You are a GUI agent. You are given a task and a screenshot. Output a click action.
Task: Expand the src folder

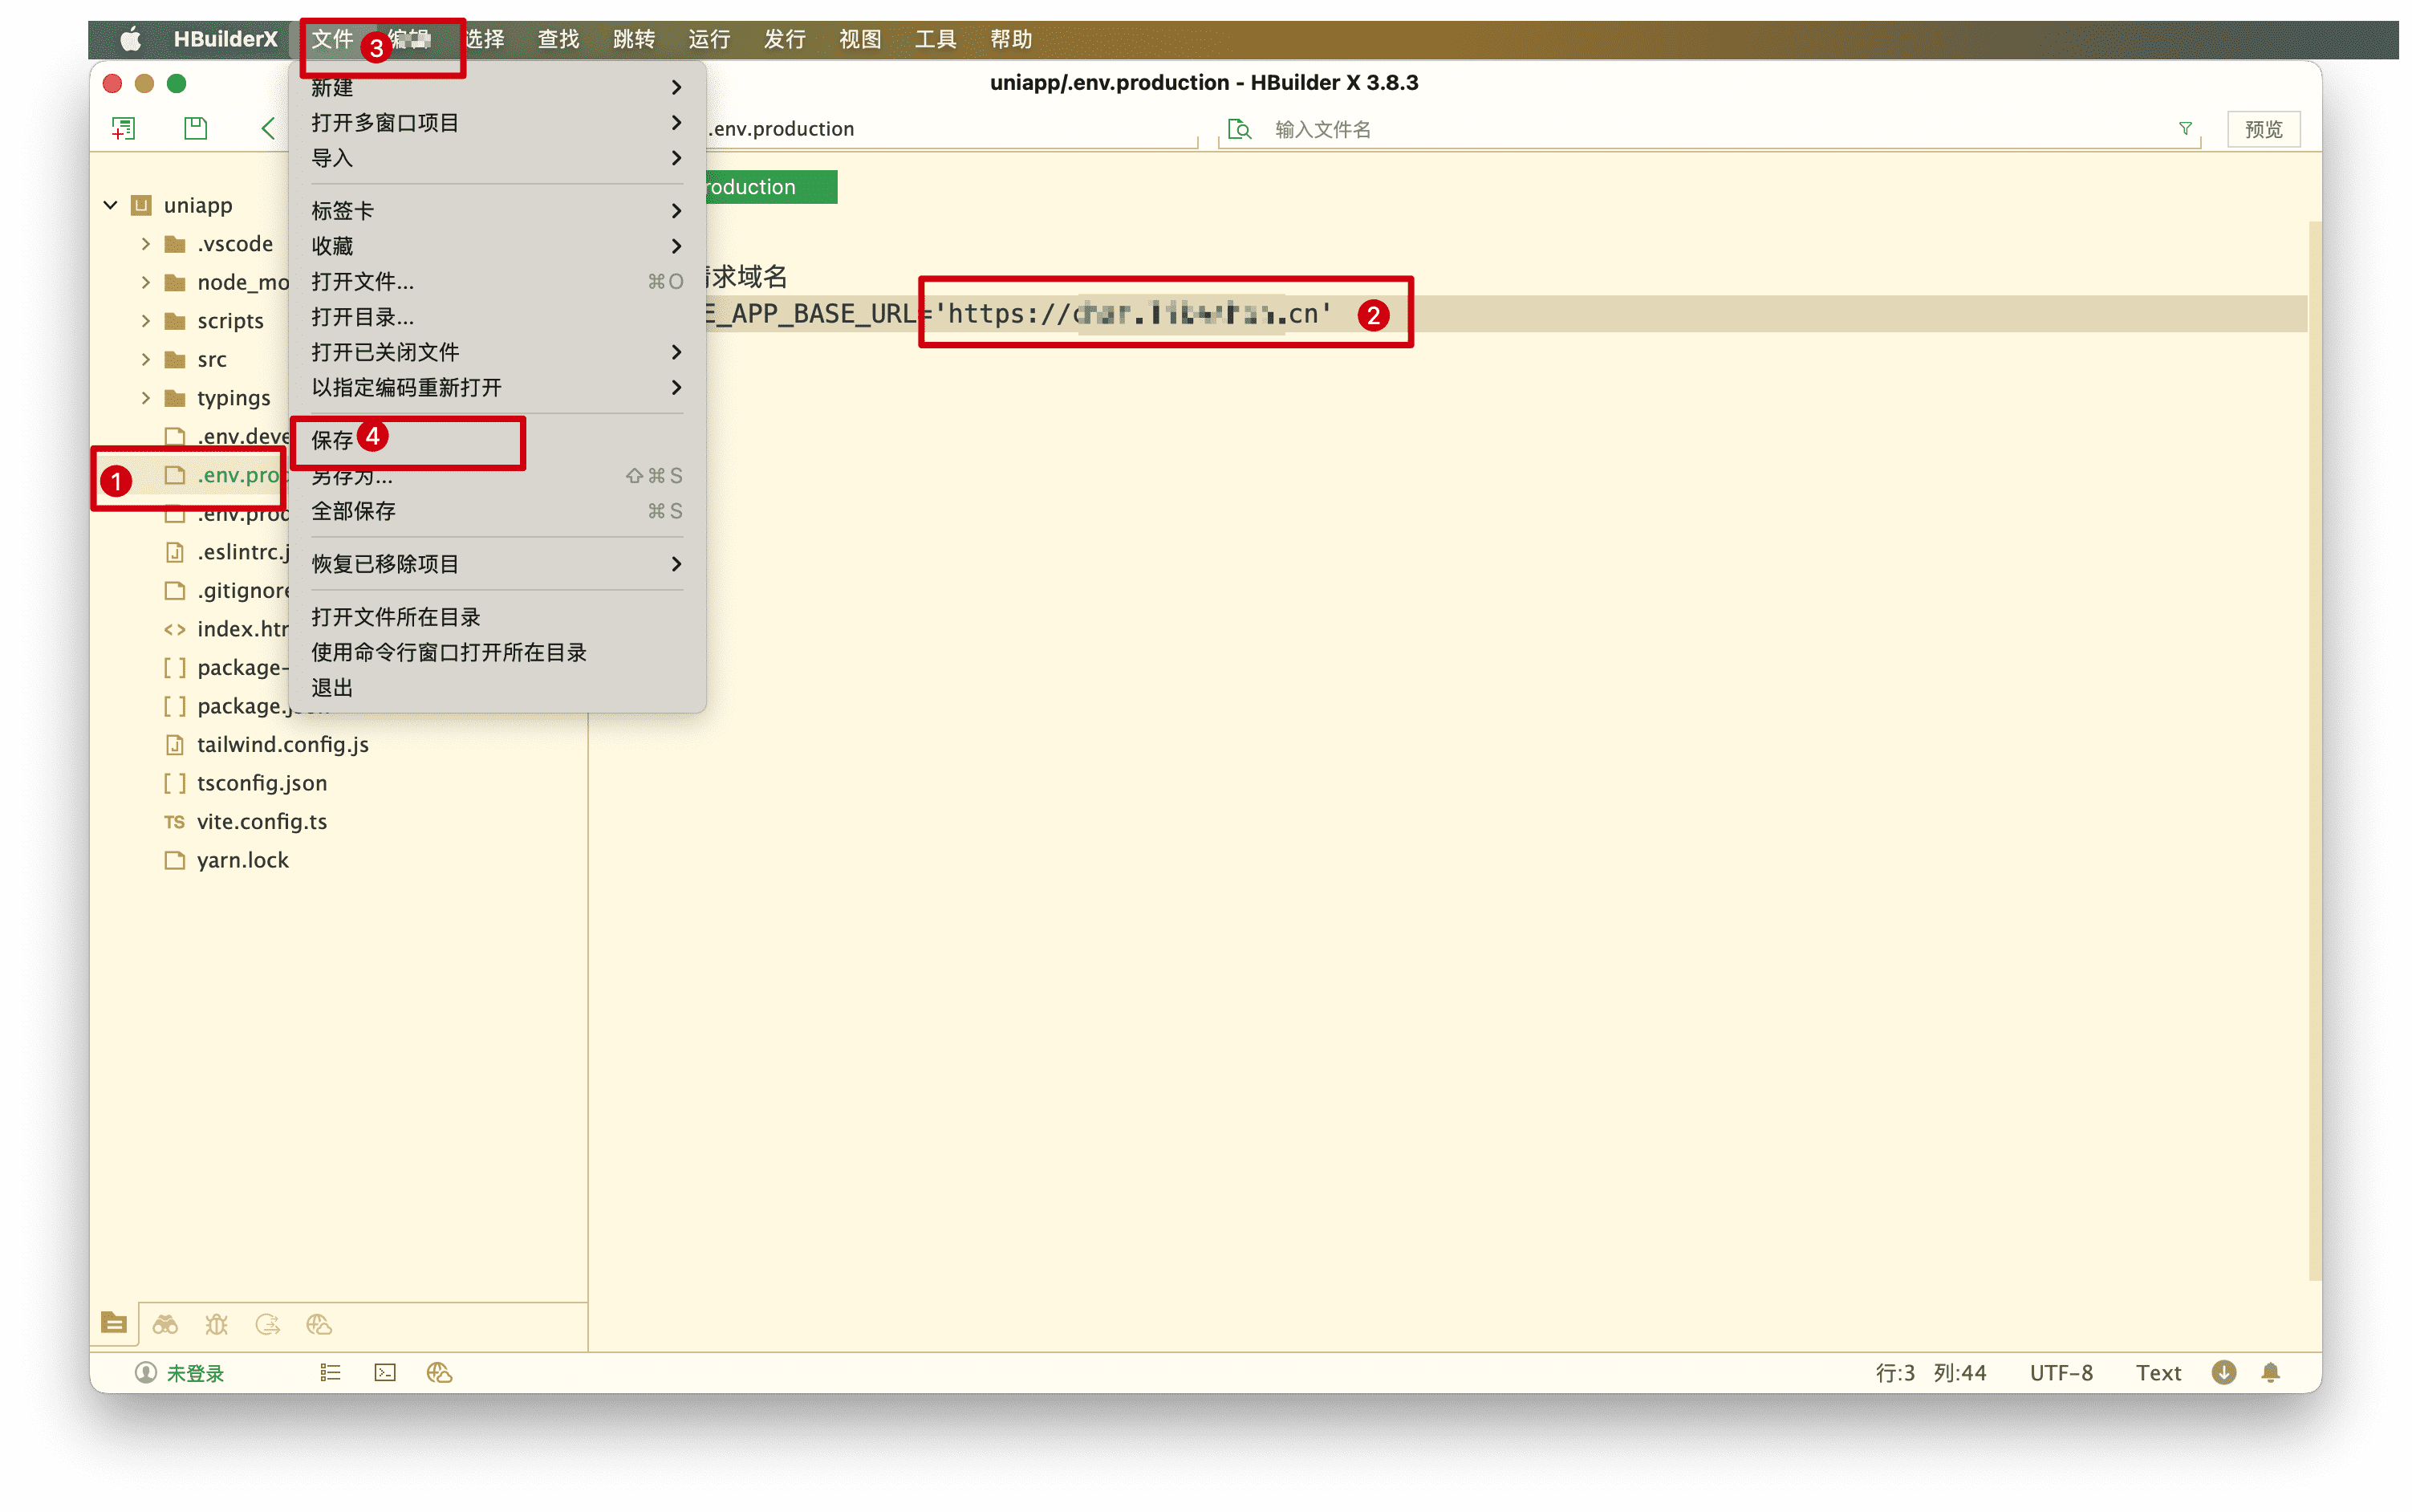pos(146,359)
